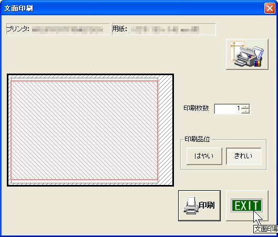Click the printer icon on the 印刷 button
This screenshot has width=278, height=237.
point(191,205)
